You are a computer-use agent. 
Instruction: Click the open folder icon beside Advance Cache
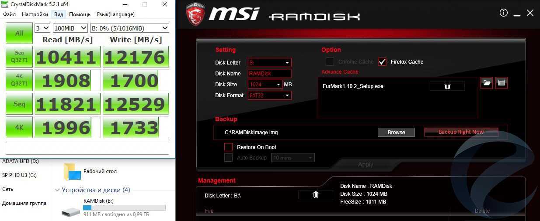(x=487, y=82)
